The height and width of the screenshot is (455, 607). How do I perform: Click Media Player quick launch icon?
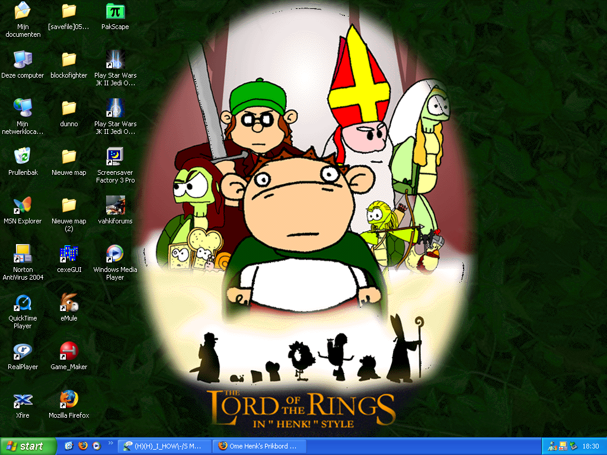click(x=97, y=446)
